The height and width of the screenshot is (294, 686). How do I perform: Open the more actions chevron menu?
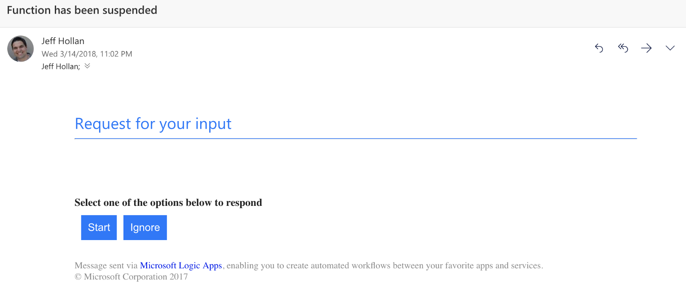coord(670,48)
